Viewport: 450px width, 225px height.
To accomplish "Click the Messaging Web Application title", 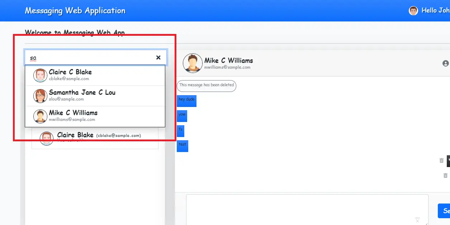I will pyautogui.click(x=75, y=11).
